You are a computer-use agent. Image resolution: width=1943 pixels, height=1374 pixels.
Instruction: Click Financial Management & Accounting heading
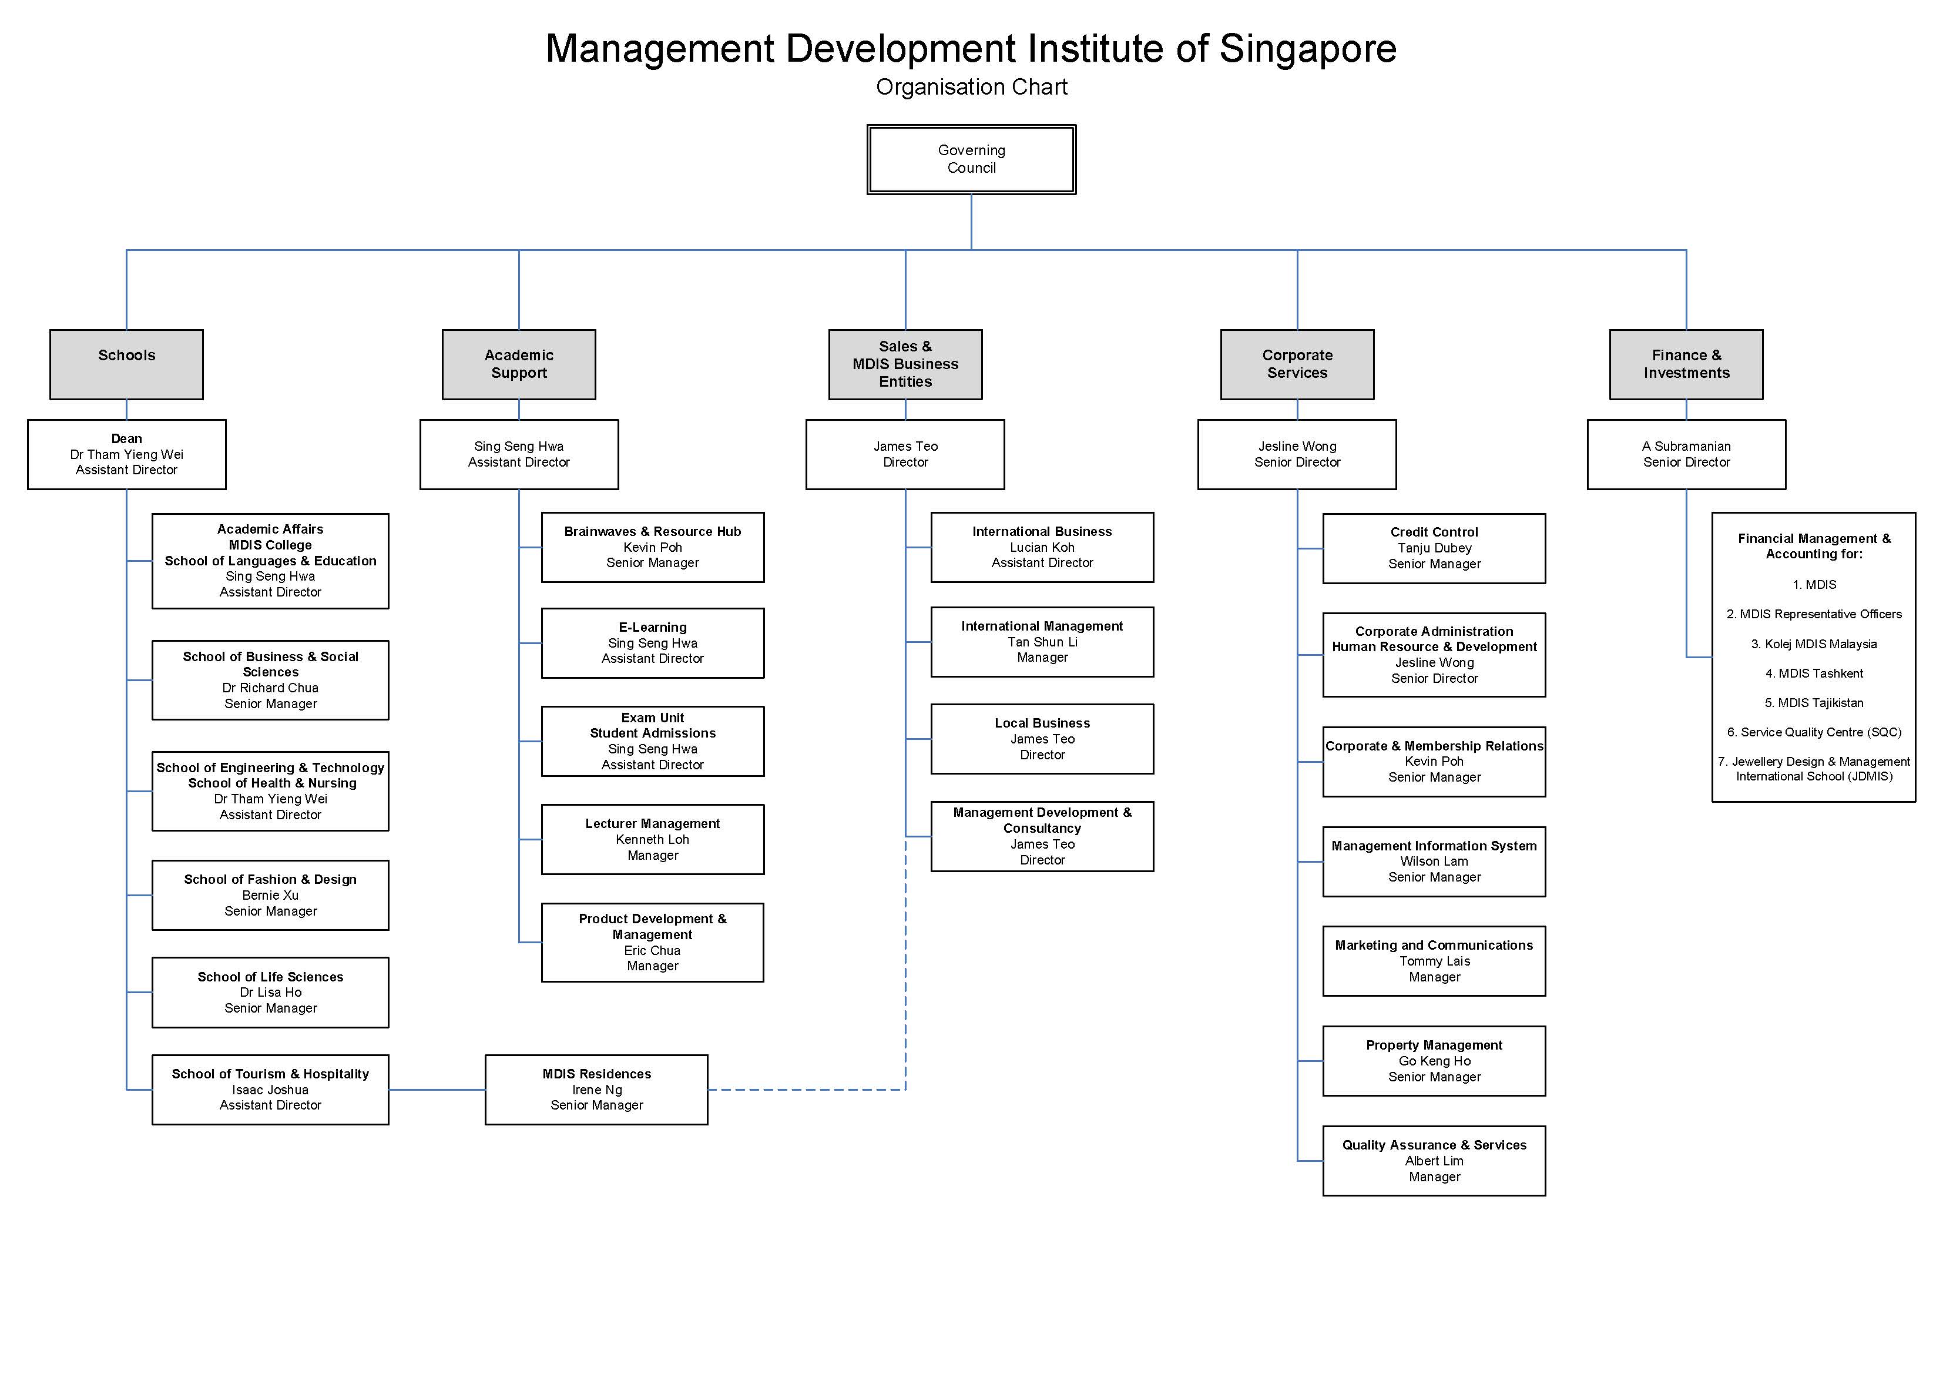[1814, 546]
